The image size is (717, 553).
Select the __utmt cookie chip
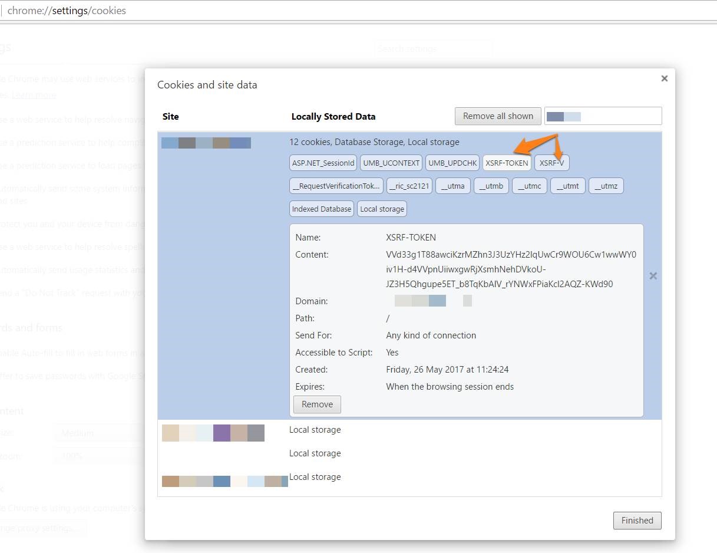coord(568,186)
